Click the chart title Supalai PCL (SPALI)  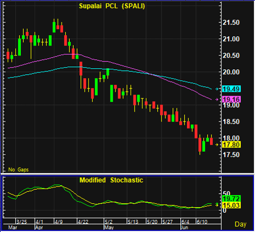click(112, 6)
